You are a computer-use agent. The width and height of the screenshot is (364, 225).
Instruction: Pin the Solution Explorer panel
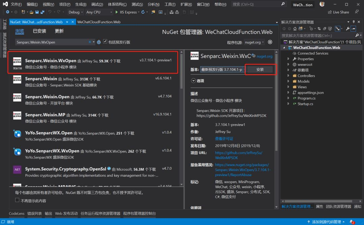(354, 22)
